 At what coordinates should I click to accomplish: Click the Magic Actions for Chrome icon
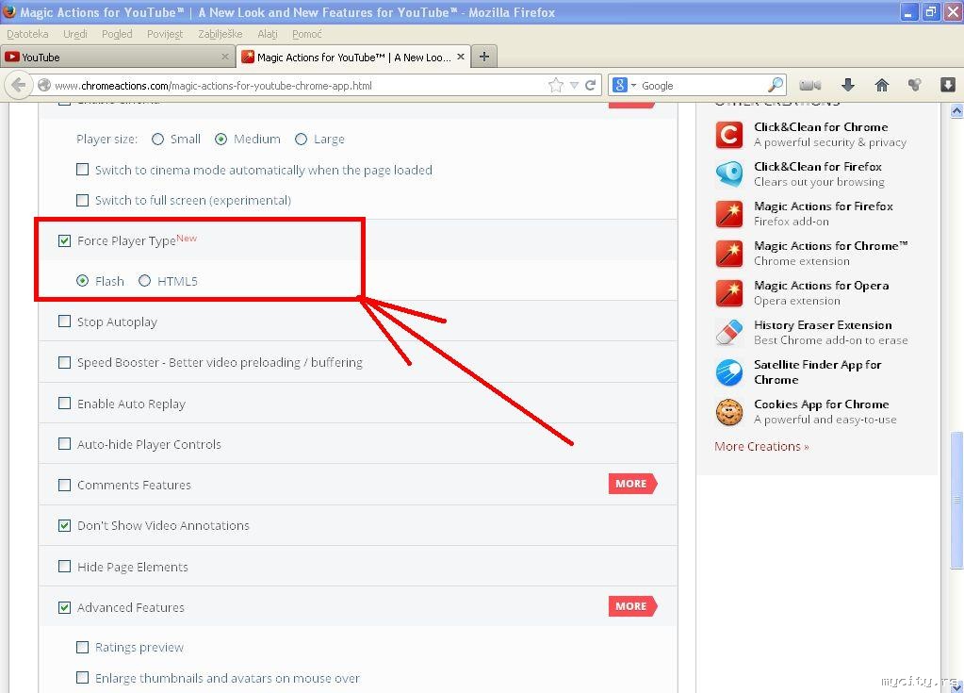coord(729,254)
